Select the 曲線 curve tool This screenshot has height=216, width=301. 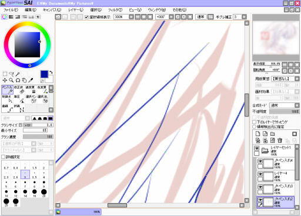pyautogui.click(x=8, y=108)
